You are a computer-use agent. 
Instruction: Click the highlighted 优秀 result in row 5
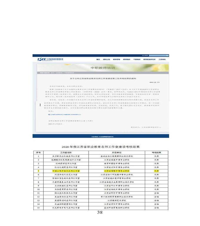click(x=156, y=171)
